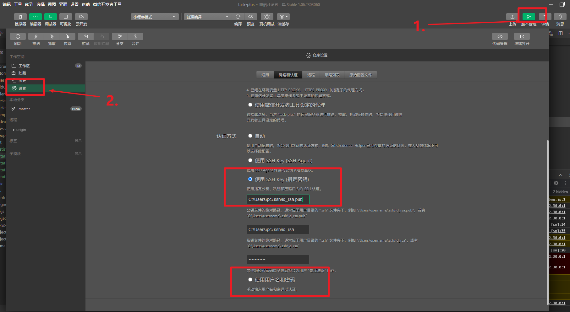This screenshot has width=570, height=312.
Task: Click the id_rsa.pub public key path field
Action: (278, 199)
